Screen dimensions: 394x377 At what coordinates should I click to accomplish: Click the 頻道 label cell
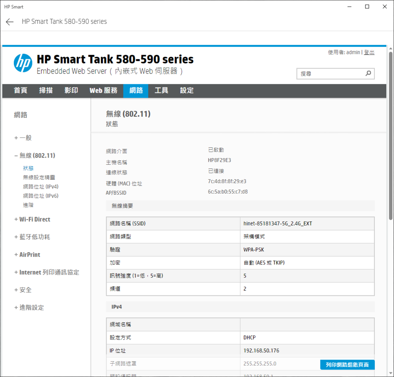pyautogui.click(x=173, y=289)
